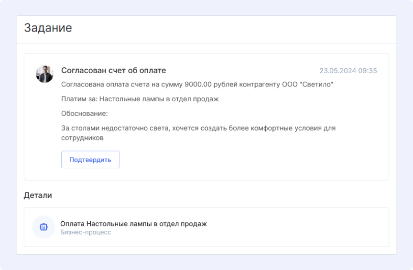The height and width of the screenshot is (270, 413).
Task: Click the timestamp 23.05.2024 09:35
Action: point(348,71)
